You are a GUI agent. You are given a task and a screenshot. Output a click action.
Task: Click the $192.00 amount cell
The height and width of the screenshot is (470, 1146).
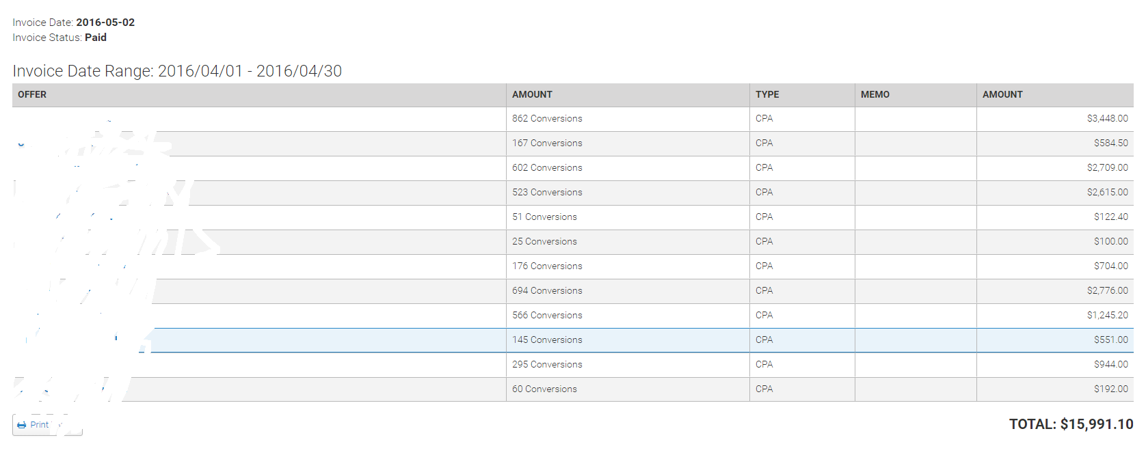pyautogui.click(x=1110, y=389)
